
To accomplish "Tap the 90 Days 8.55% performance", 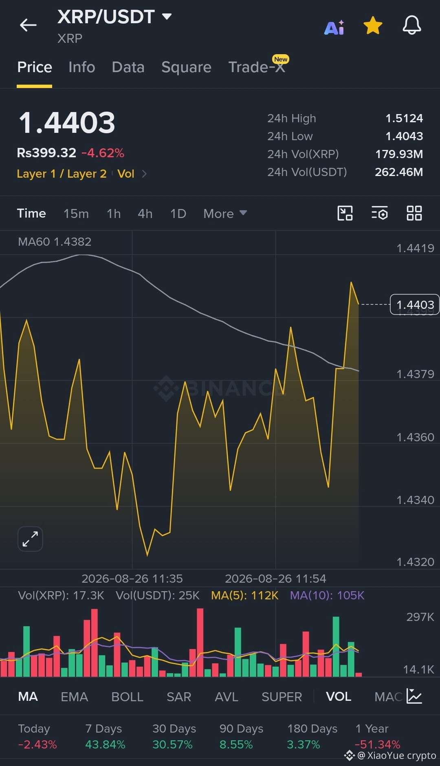I will [x=241, y=737].
